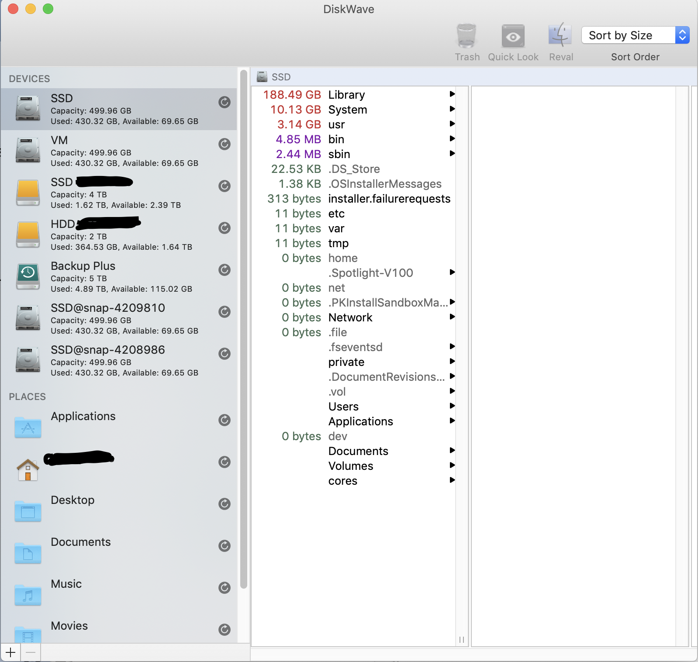Select SSD@snap-4209810 device row
Image resolution: width=698 pixels, height=662 pixels.
[119, 319]
